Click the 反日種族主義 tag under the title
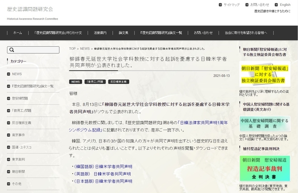Screen dimensions: 298x193 pyautogui.click(x=119, y=82)
